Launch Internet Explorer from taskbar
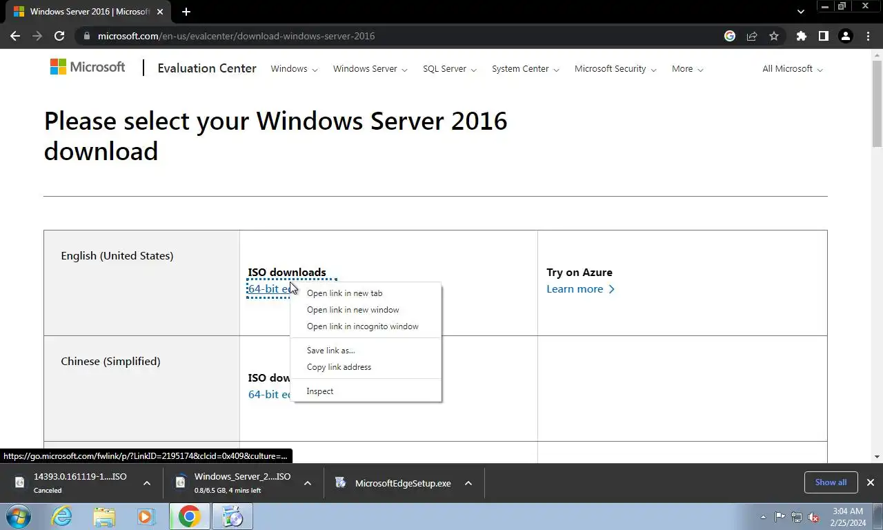883x530 pixels. pyautogui.click(x=62, y=516)
